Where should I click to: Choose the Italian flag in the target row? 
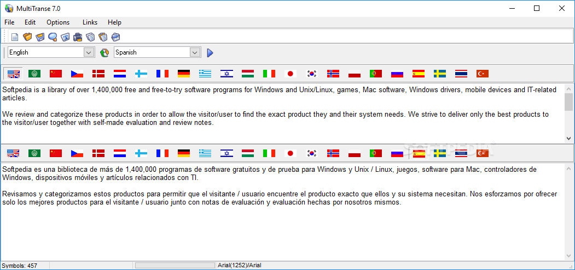(x=269, y=153)
